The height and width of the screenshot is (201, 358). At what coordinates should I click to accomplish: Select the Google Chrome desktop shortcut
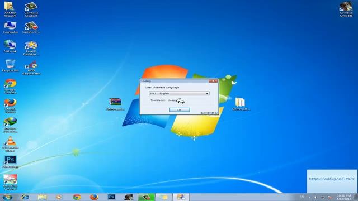tap(10, 87)
